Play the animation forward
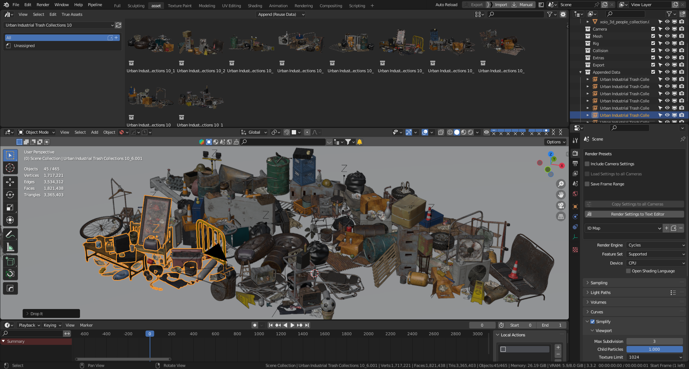 point(292,325)
